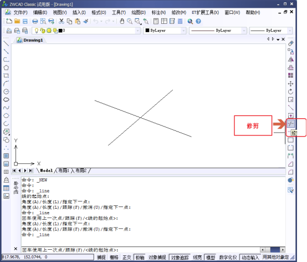This screenshot has height=262, width=307.
Task: Select the Trim tool in modify toolbar
Action: tap(291, 124)
